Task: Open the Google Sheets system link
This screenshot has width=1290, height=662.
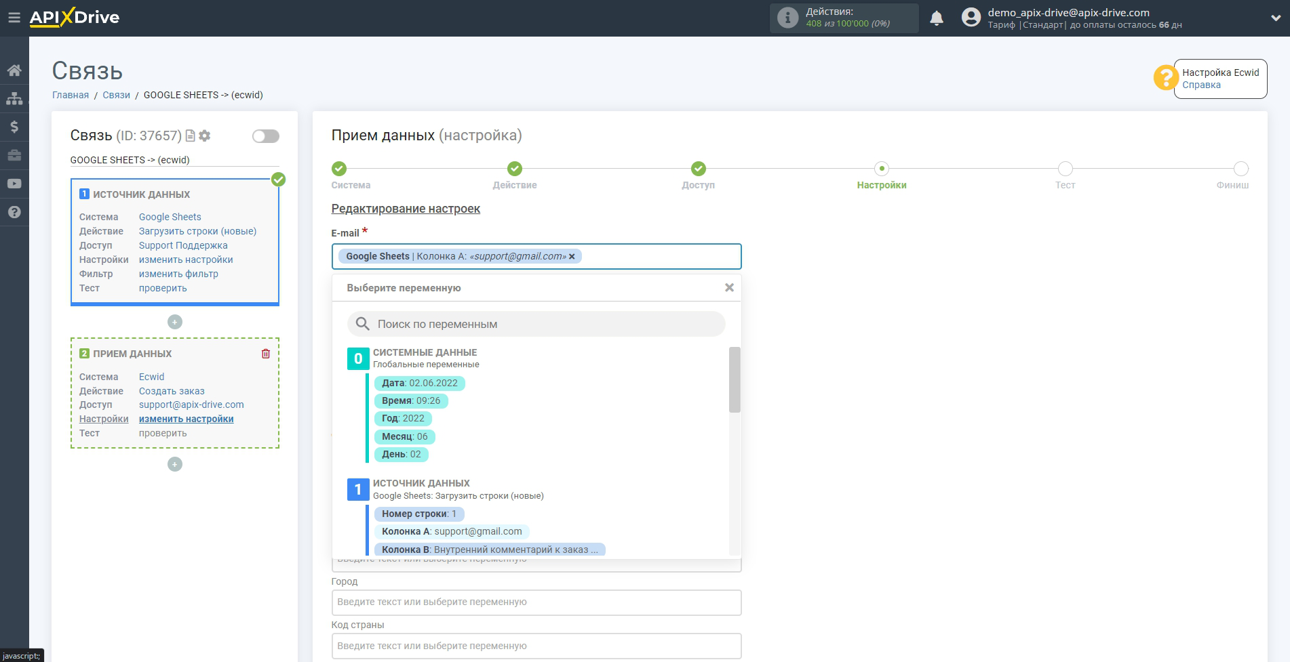Action: (x=170, y=217)
